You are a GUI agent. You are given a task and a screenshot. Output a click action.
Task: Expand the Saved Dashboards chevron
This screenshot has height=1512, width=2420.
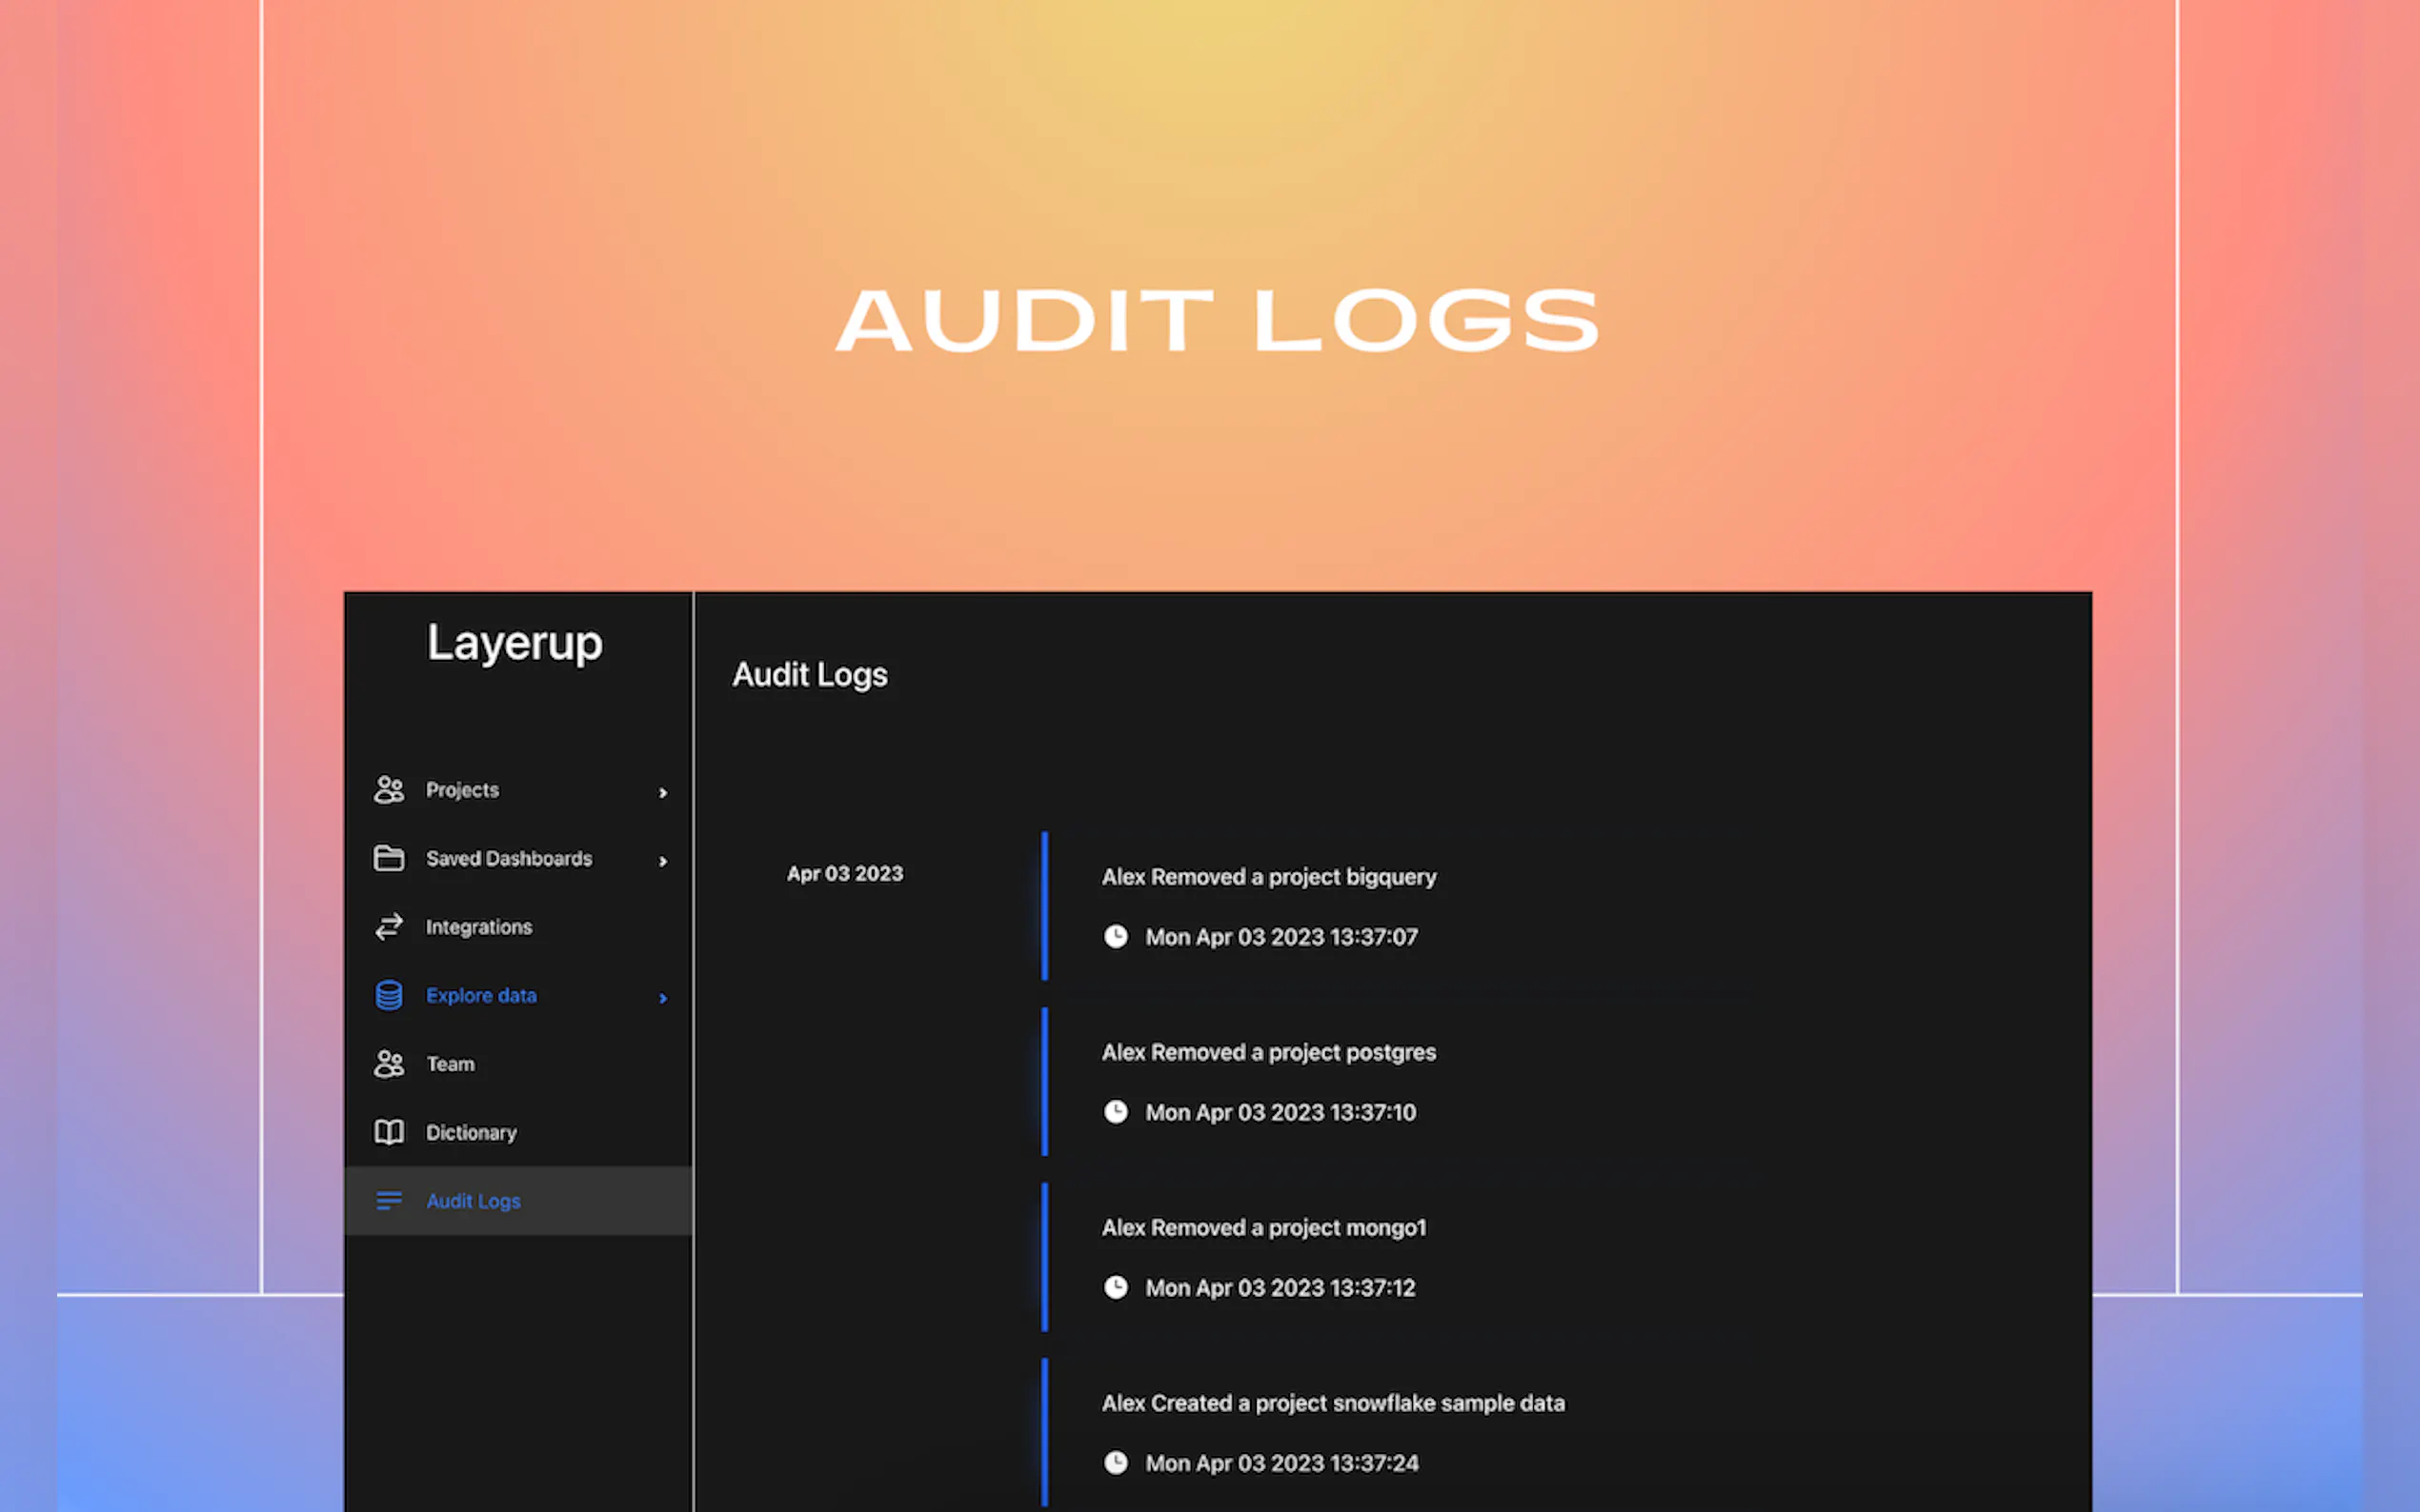tap(662, 861)
